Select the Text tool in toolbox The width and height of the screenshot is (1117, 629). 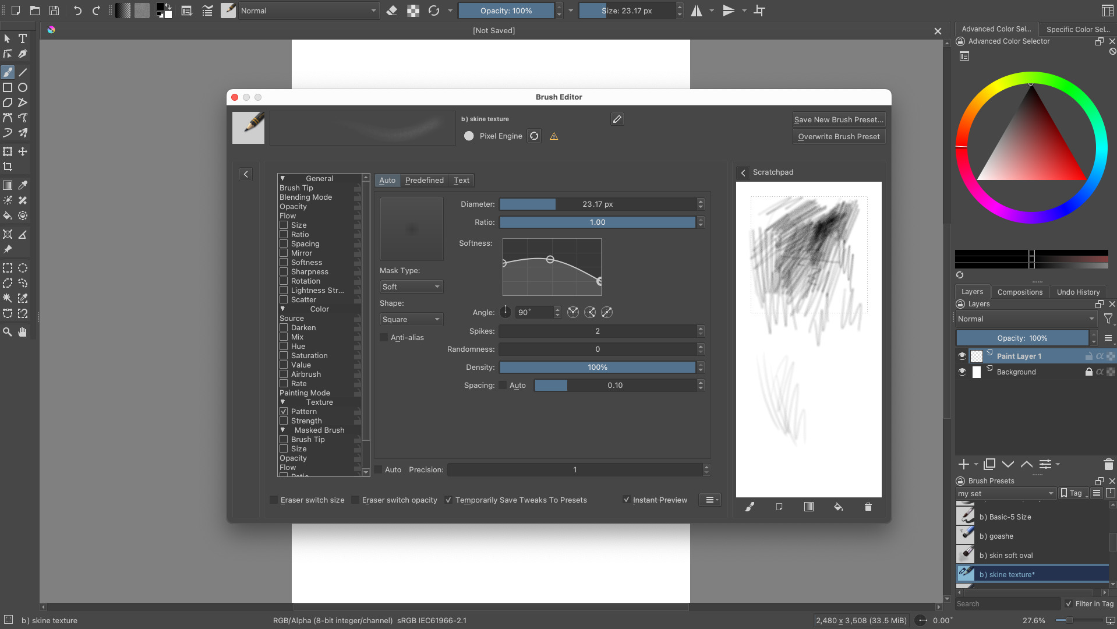(x=23, y=38)
